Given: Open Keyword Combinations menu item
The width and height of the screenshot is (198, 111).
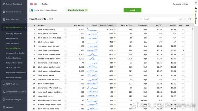Looking at the screenshot, I should (x=16, y=72).
